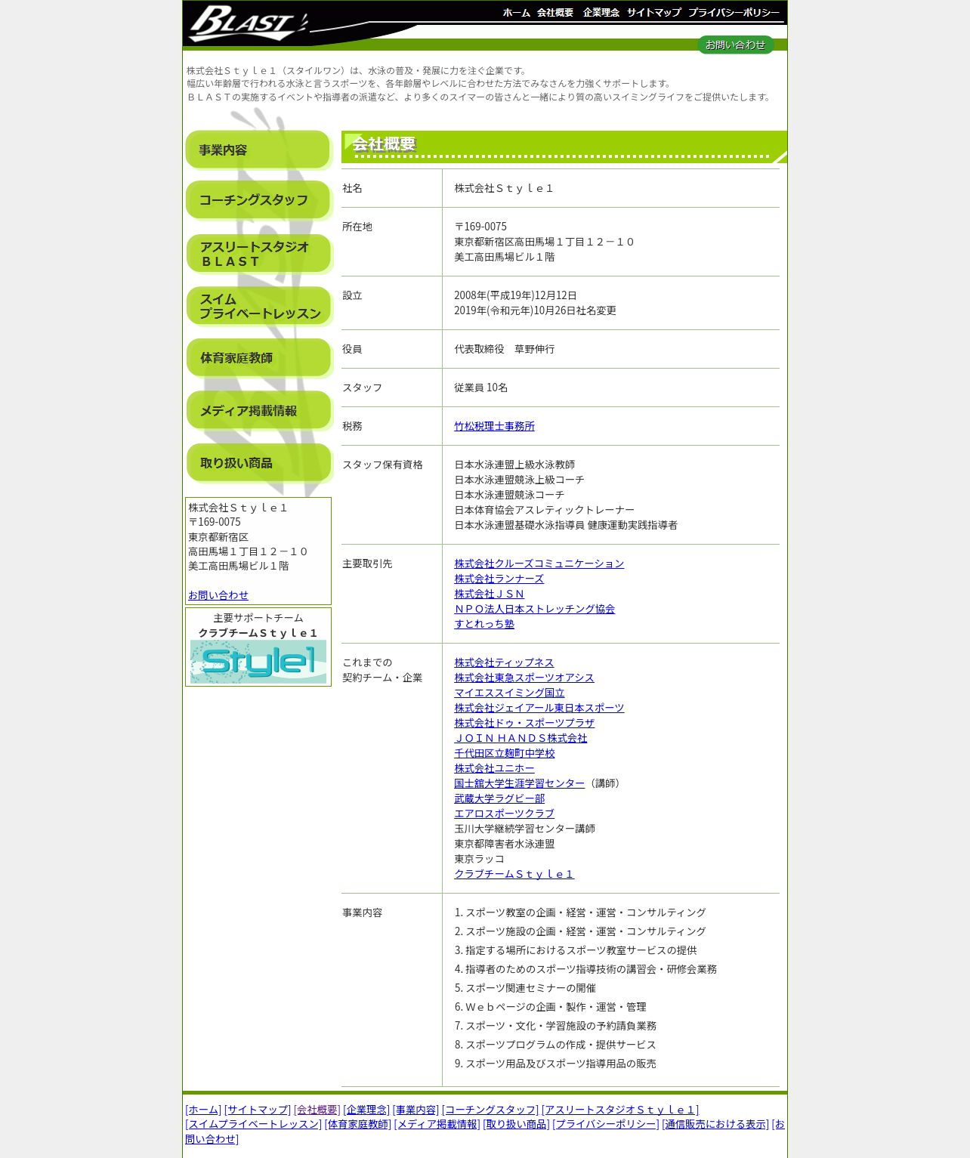Click 代表取締役 草野伸行 text
This screenshot has width=970, height=1158.
(504, 349)
